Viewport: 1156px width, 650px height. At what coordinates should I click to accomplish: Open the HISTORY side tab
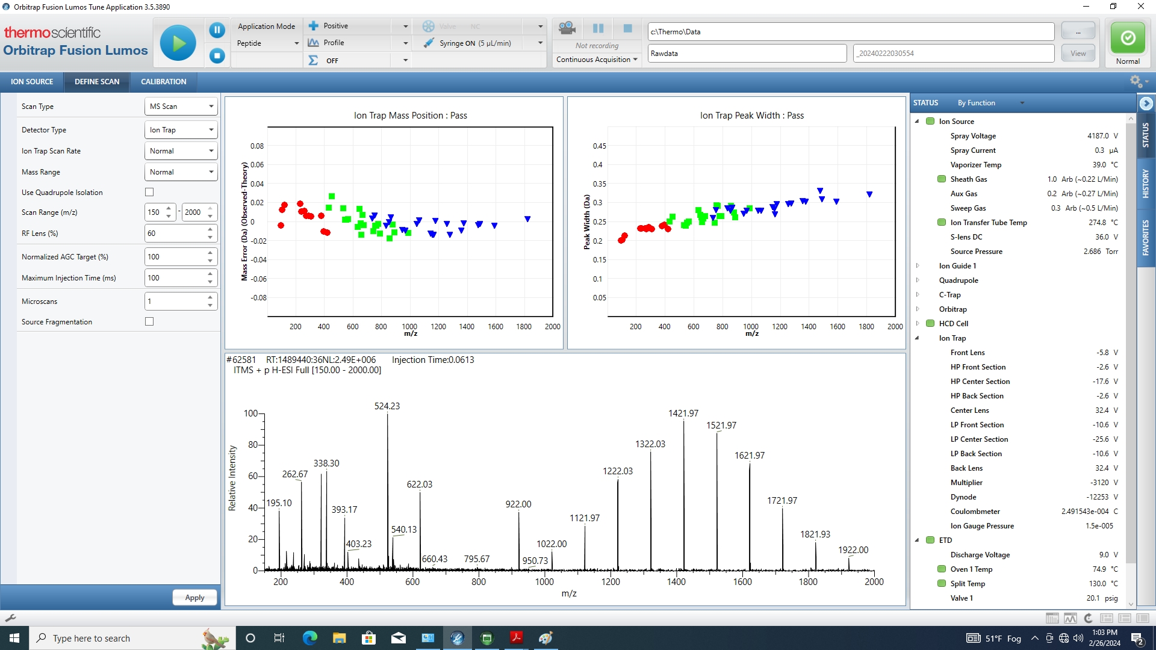(x=1146, y=182)
